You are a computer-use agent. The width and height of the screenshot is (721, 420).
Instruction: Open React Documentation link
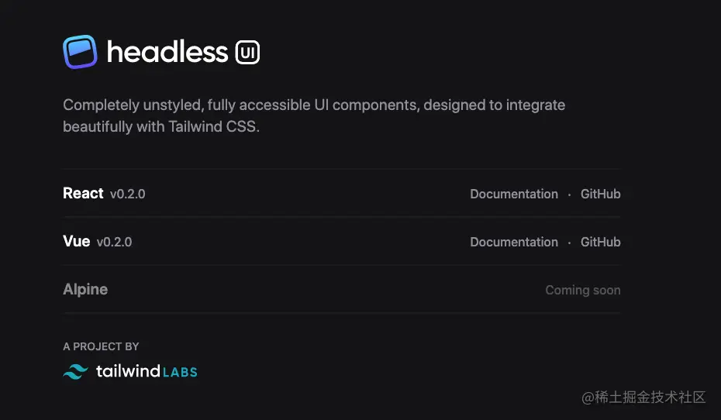pyautogui.click(x=513, y=194)
